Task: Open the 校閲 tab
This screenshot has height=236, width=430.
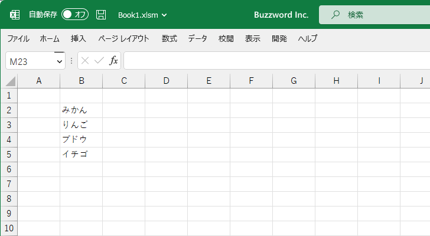Action: pyautogui.click(x=226, y=38)
